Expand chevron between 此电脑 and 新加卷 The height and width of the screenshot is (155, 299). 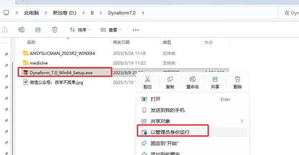(x=46, y=13)
